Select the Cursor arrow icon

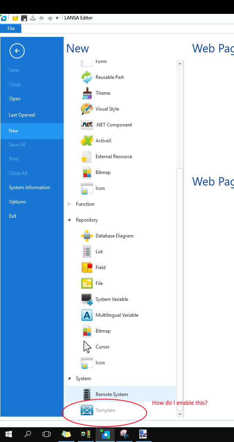tap(87, 347)
